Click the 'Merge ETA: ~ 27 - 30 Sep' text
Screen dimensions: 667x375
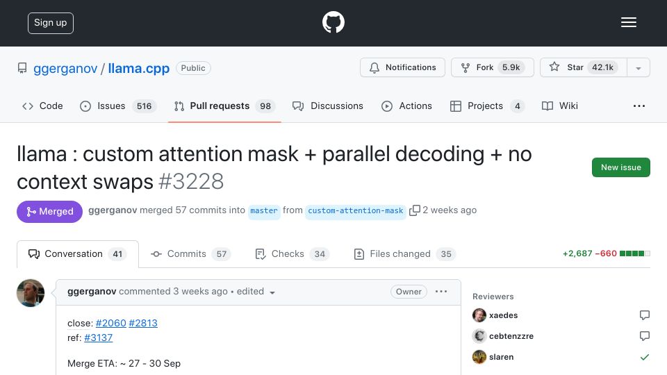[x=124, y=363]
